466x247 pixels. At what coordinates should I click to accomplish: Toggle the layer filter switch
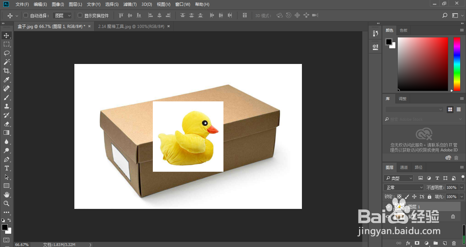coord(463,178)
